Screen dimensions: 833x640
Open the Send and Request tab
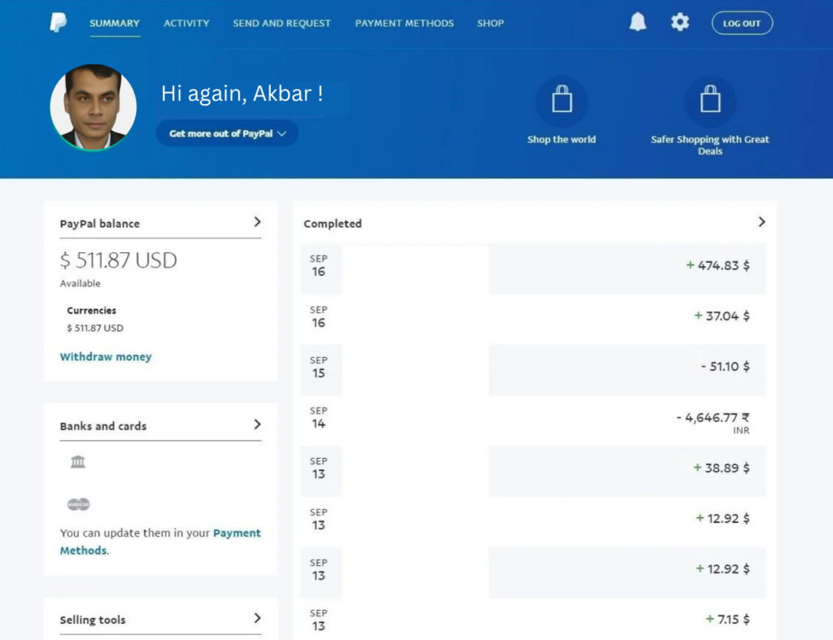(281, 24)
